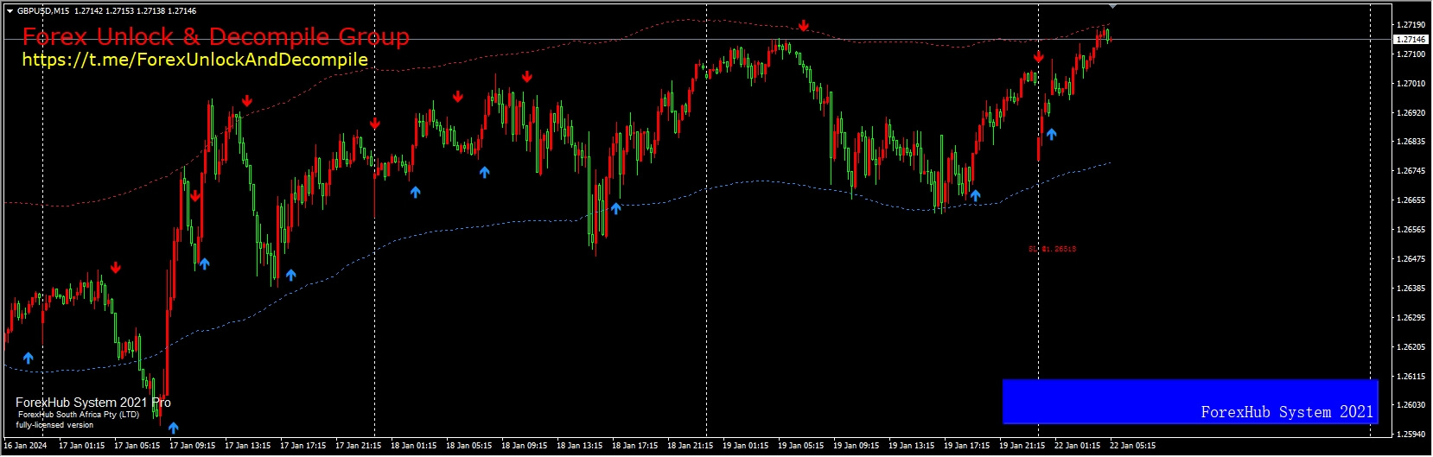Image resolution: width=1433 pixels, height=457 pixels.
Task: Click the blue ForexHub System 2021 panel
Action: [x=1190, y=402]
